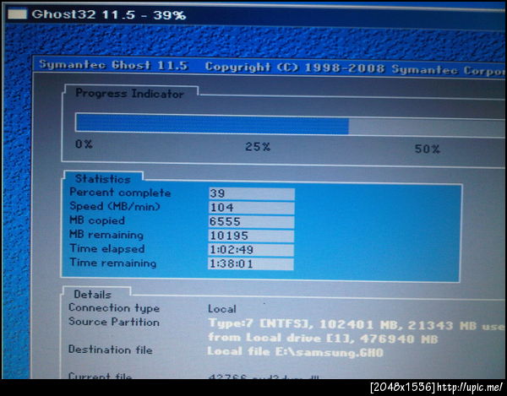The image size is (507, 396).
Task: Click the speed value "104"
Action: click(251, 208)
